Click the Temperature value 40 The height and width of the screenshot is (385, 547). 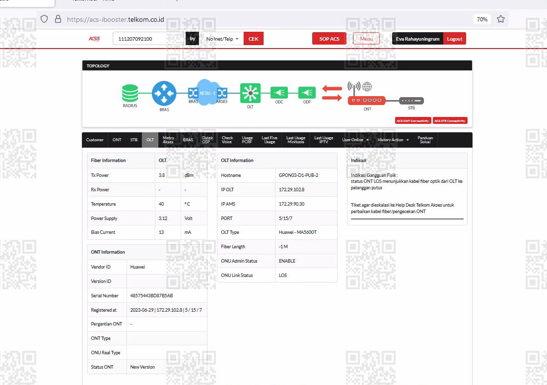[x=161, y=204]
